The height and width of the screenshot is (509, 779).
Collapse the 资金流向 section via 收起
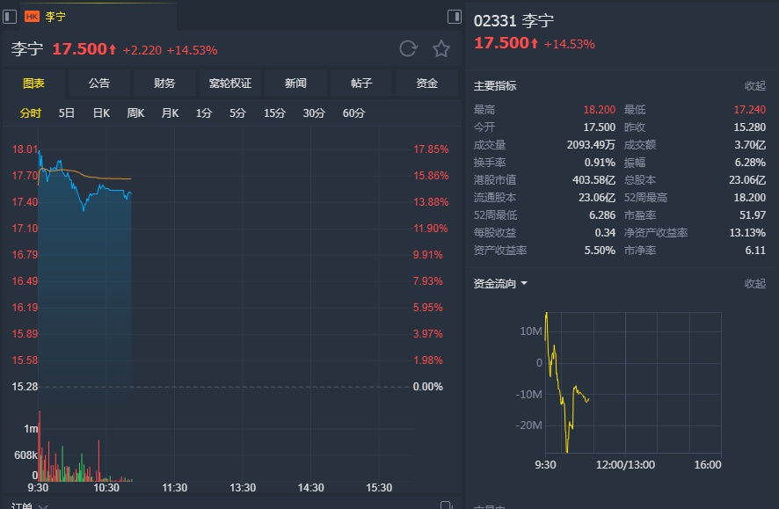click(754, 284)
